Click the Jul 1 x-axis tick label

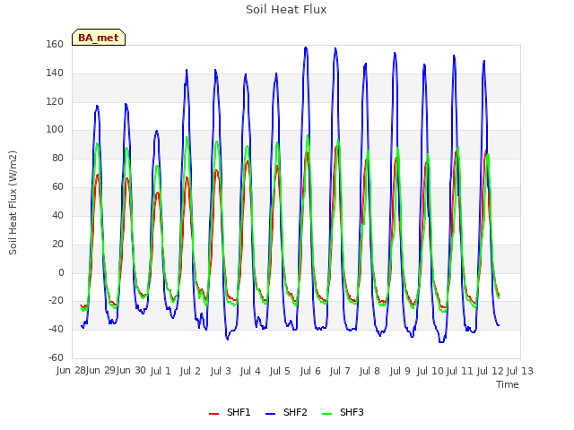coord(161,371)
